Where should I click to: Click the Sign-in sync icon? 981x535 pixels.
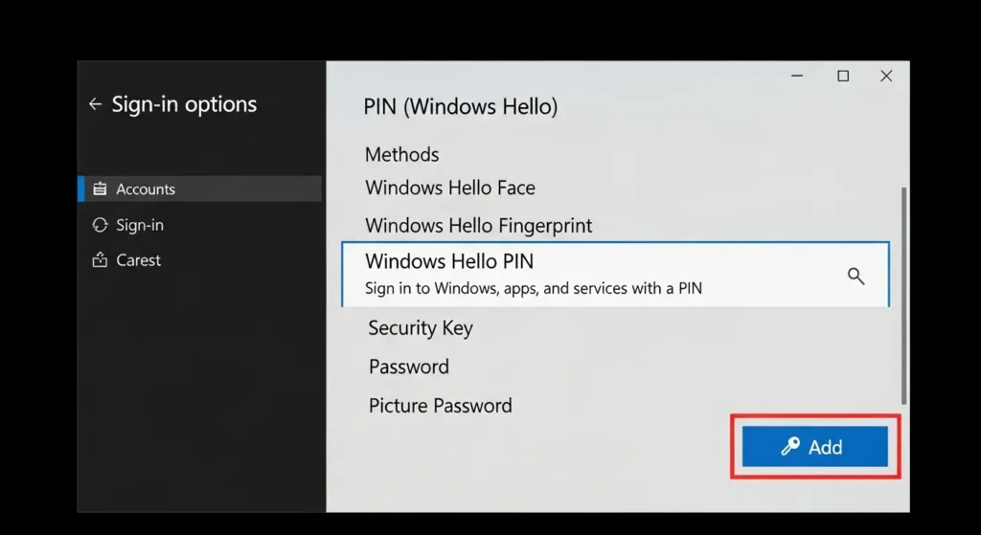[100, 225]
